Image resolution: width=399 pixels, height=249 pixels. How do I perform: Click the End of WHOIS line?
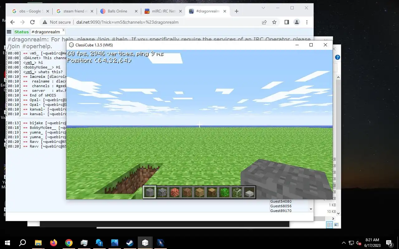coord(31,95)
